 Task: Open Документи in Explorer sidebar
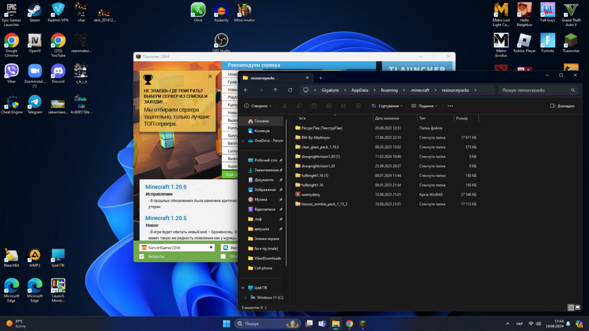tap(263, 180)
